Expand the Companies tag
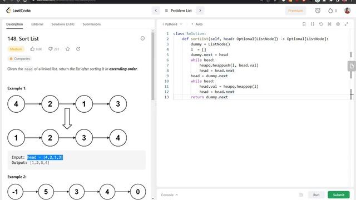Screen dimensions: 356x200 (19, 59)
